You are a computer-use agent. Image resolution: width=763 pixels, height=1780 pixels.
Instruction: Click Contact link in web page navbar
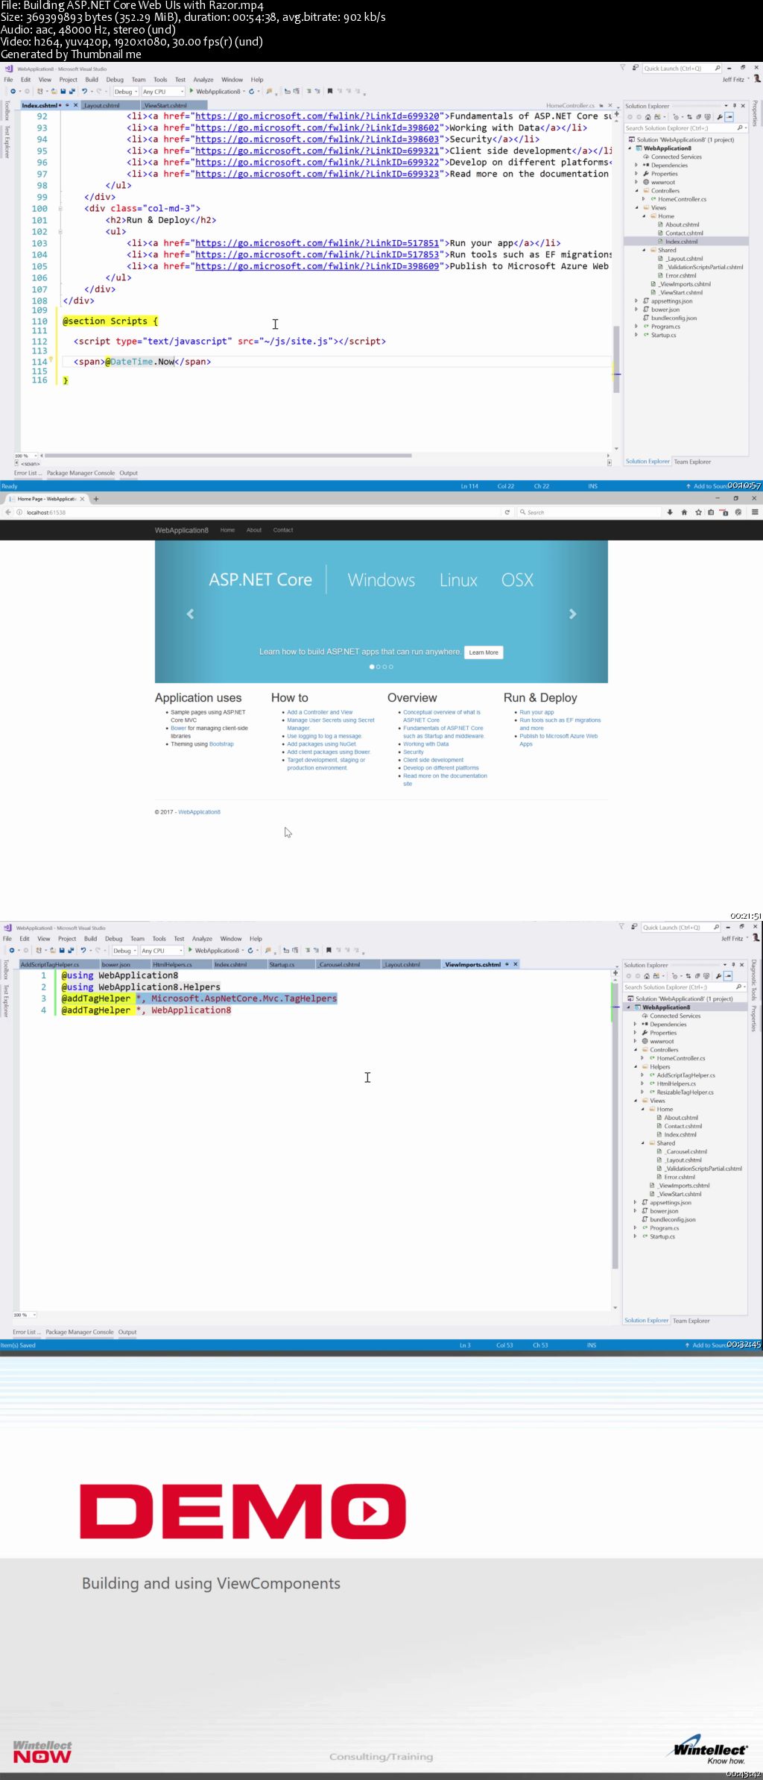pos(283,530)
